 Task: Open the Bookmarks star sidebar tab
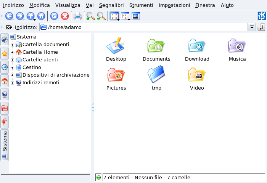coord(5,53)
